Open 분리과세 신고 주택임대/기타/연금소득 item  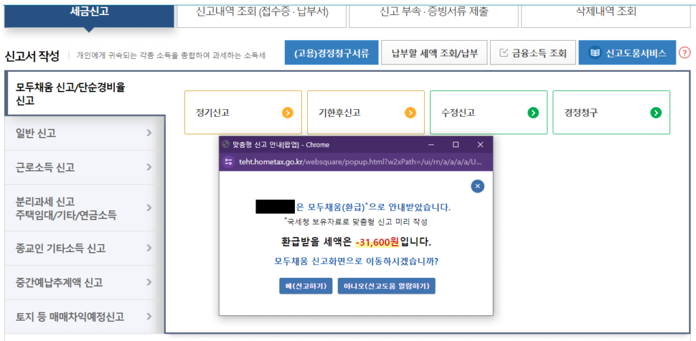click(x=84, y=207)
